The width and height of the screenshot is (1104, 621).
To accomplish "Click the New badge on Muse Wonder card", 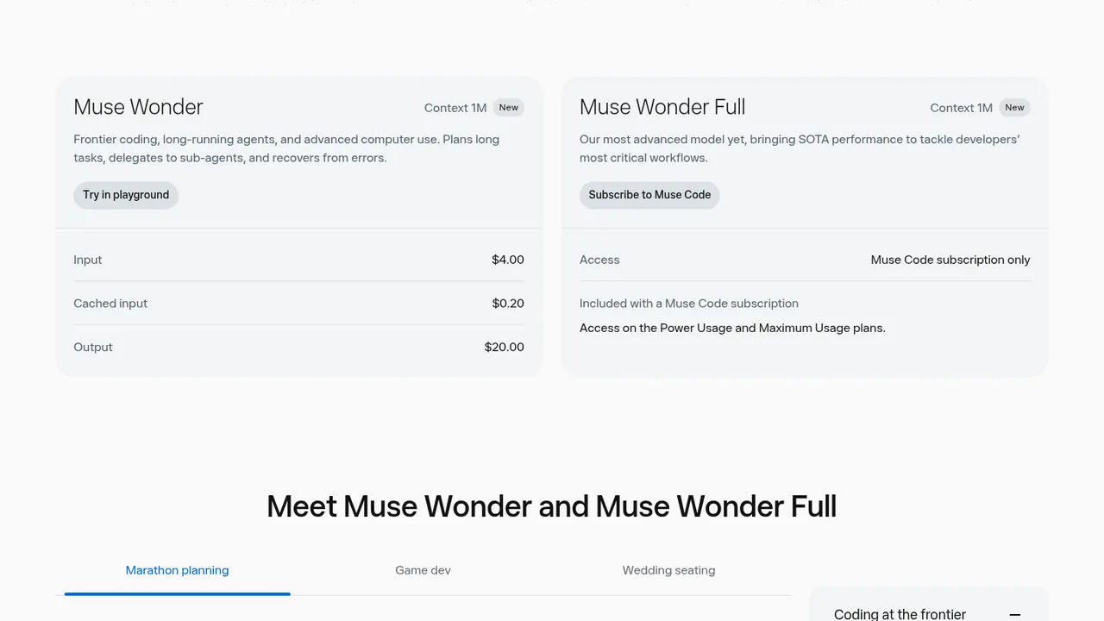I will click(x=509, y=108).
